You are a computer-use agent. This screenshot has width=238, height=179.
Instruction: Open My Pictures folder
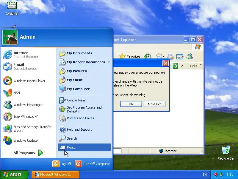click(84, 71)
